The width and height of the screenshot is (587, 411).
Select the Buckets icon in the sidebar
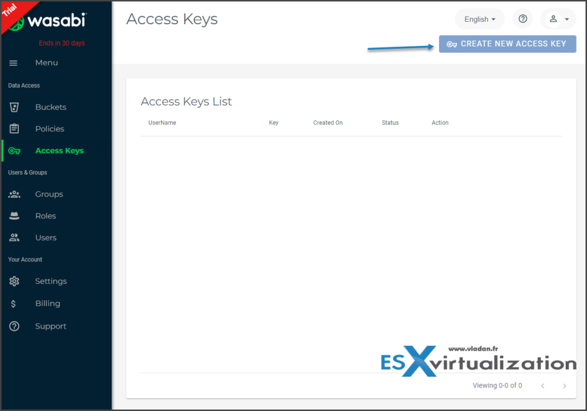(14, 107)
